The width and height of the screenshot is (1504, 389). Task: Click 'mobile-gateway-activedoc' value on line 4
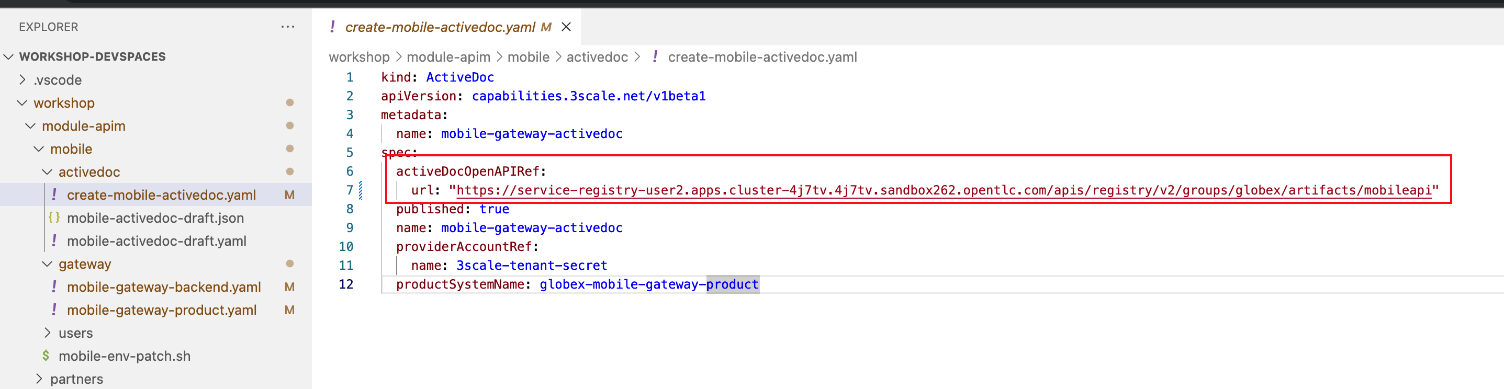pos(532,133)
